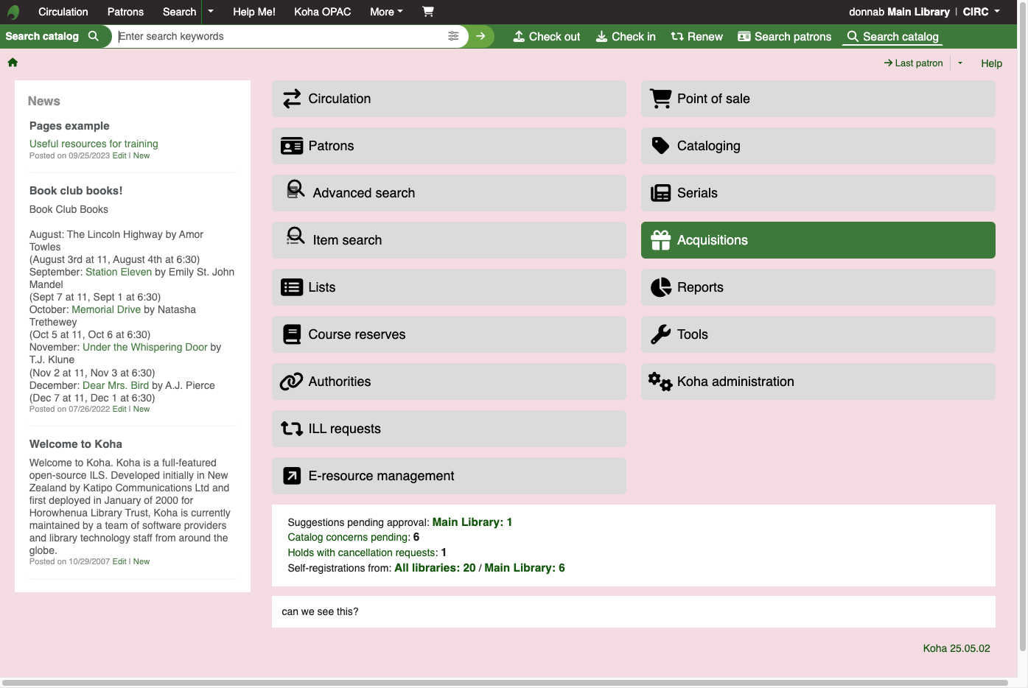The image size is (1028, 688).
Task: Expand the Last patron dropdown arrow
Action: click(960, 63)
